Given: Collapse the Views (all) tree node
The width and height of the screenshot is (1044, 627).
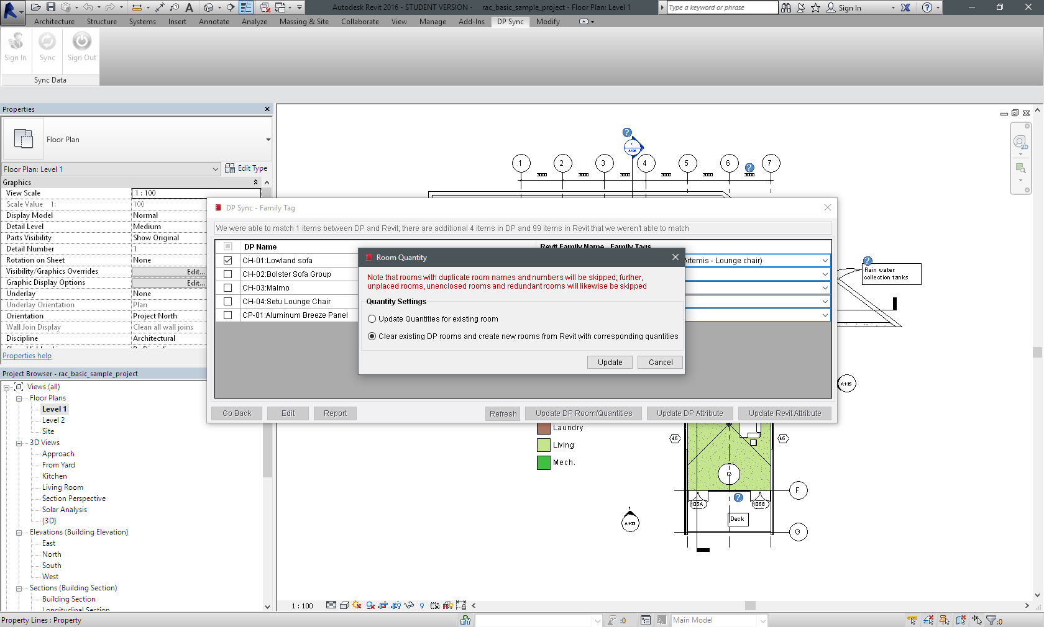Looking at the screenshot, I should pyautogui.click(x=6, y=387).
